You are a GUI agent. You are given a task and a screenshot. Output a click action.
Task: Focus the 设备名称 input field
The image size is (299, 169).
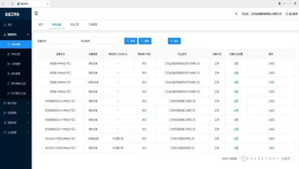click(x=63, y=41)
